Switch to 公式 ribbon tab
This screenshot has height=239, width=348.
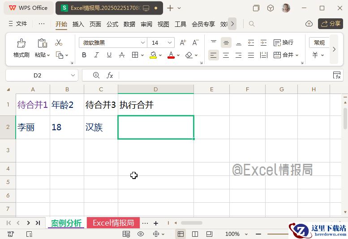[x=112, y=24]
